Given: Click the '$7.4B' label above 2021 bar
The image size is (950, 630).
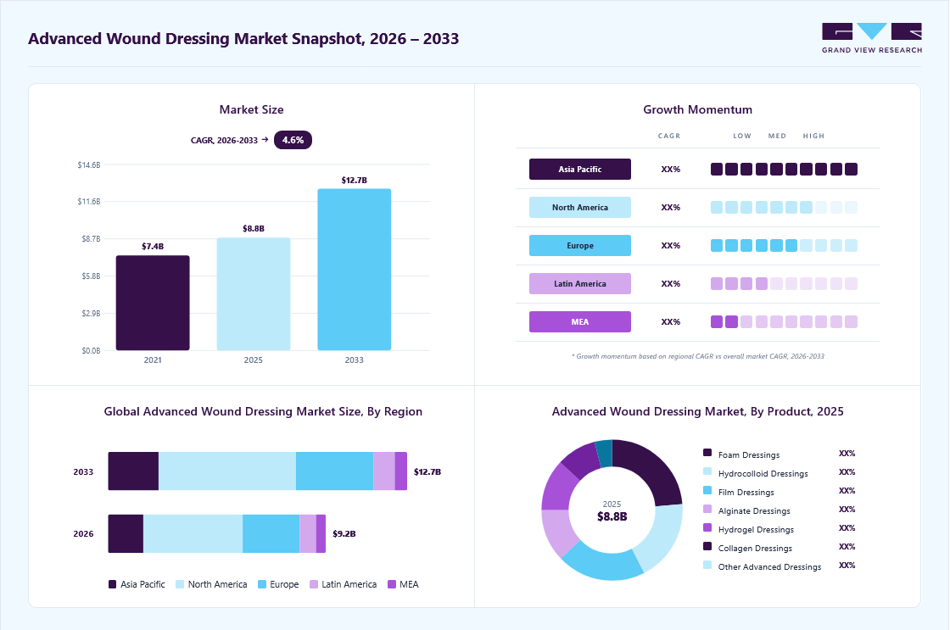Looking at the screenshot, I should coord(153,247).
